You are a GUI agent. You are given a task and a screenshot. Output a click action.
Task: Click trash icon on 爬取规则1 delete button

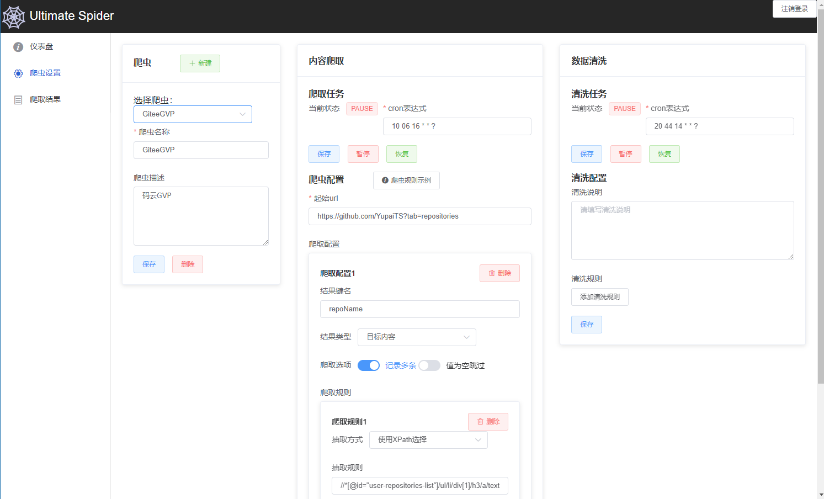(x=480, y=421)
